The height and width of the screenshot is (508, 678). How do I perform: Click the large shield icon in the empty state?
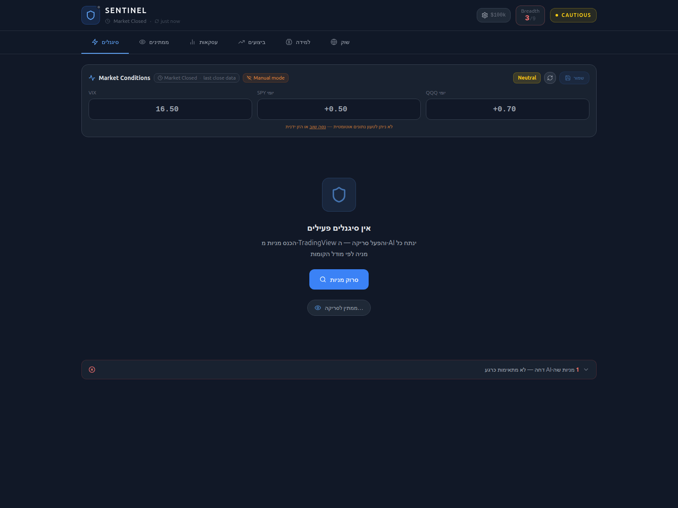click(x=339, y=195)
